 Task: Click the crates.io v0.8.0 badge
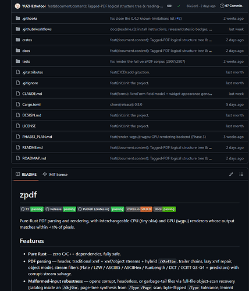pyautogui.click(x=139, y=209)
